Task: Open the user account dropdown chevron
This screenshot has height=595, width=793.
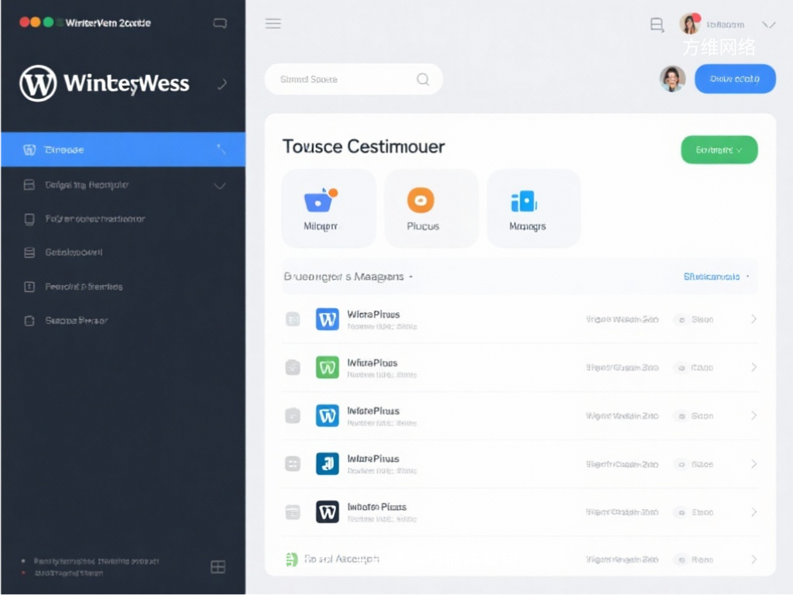Action: [768, 25]
